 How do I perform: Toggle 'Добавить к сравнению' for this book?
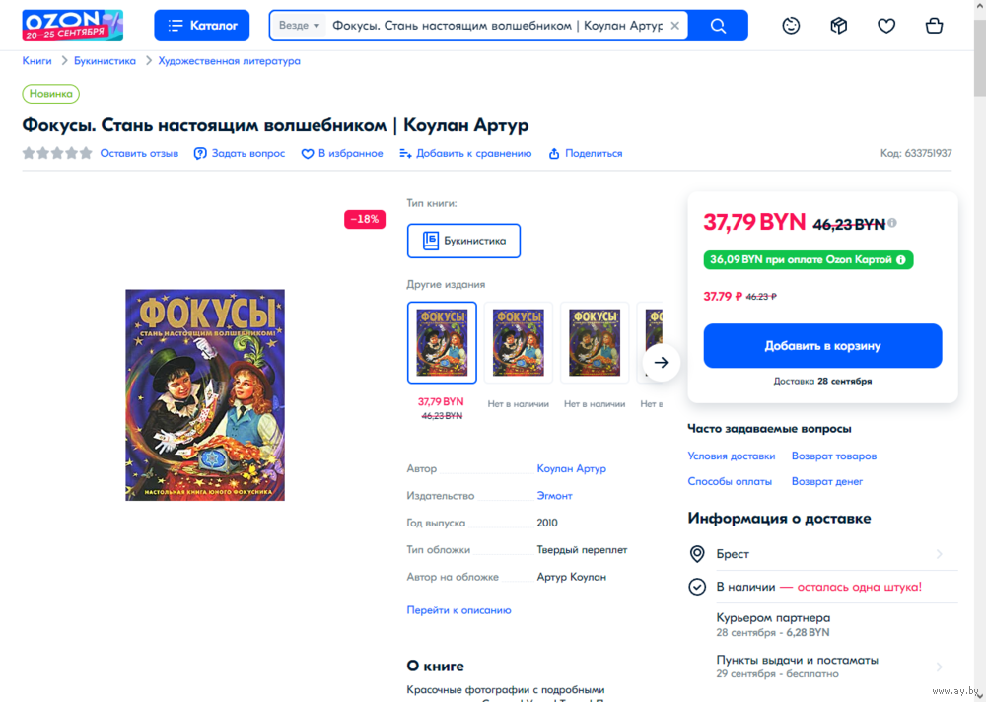pyautogui.click(x=465, y=154)
